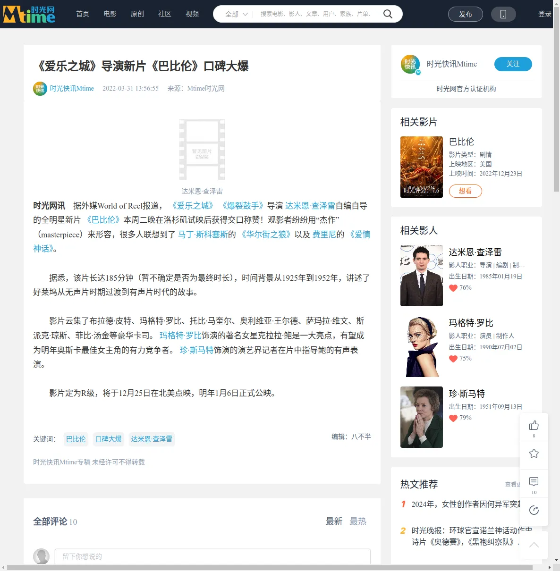Open 巴比伦 movie title in sidebar

(461, 142)
